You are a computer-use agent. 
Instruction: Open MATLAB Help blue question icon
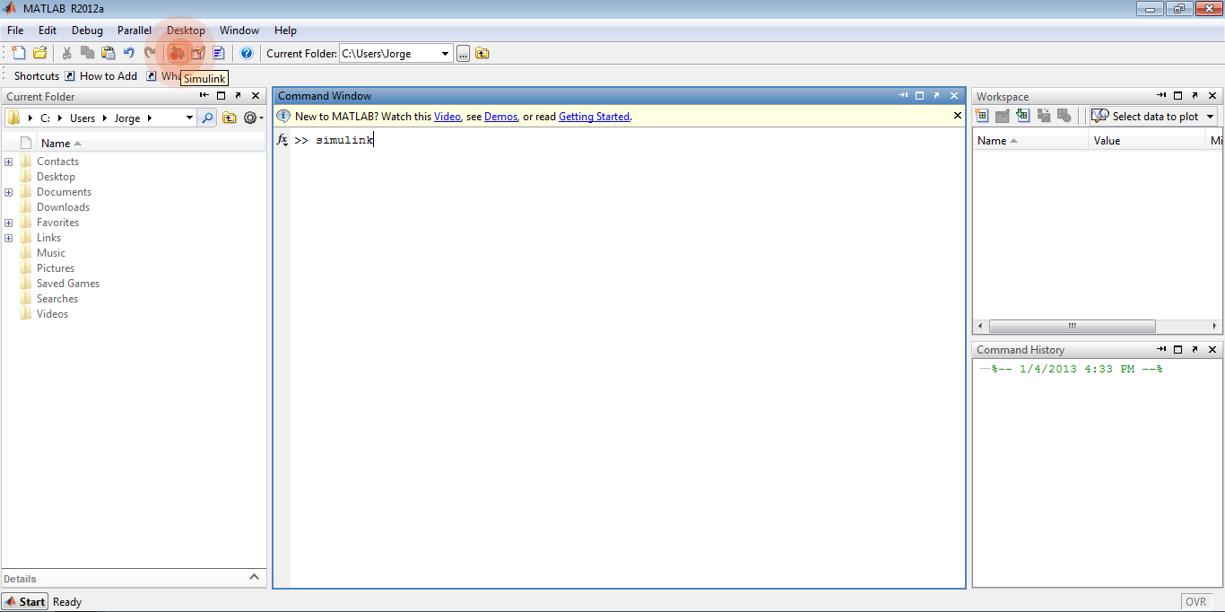(x=247, y=53)
